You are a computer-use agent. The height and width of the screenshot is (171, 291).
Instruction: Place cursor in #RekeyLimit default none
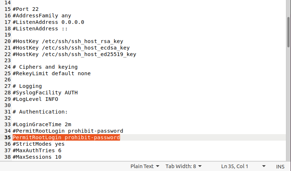(x=52, y=73)
